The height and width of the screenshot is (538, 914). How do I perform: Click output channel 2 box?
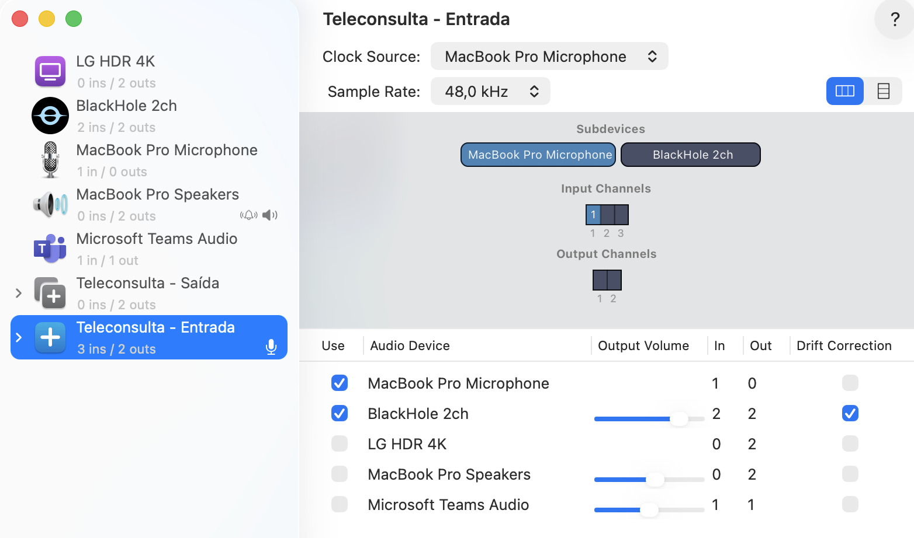point(614,280)
